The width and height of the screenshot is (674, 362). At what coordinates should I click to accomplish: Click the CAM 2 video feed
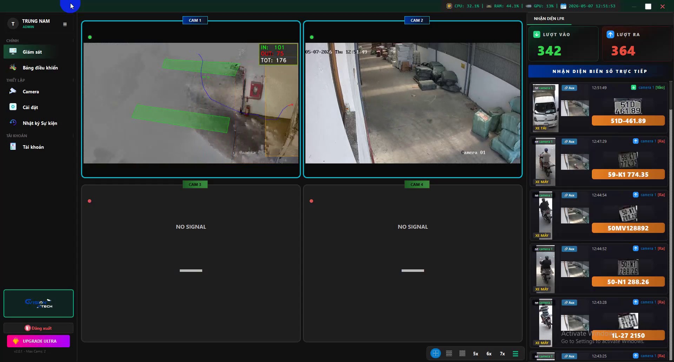coord(413,103)
